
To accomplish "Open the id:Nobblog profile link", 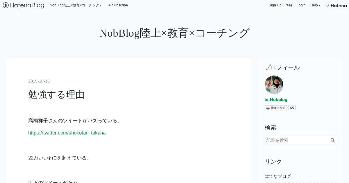I will (x=276, y=100).
